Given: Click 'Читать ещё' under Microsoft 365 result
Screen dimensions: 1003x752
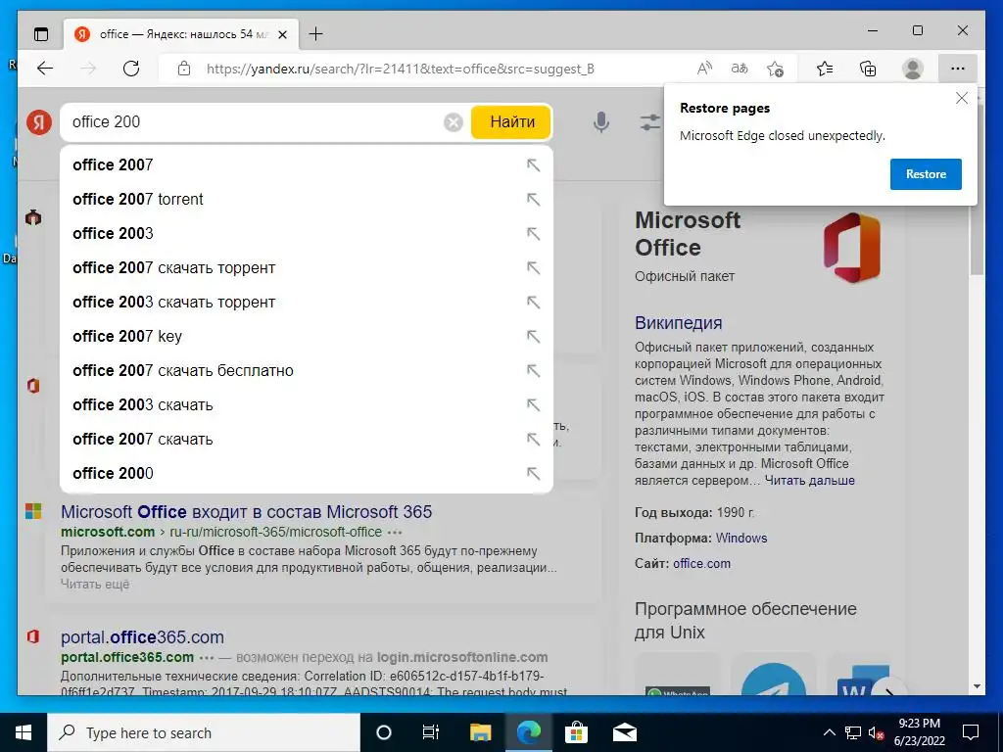Looking at the screenshot, I should click(x=95, y=584).
